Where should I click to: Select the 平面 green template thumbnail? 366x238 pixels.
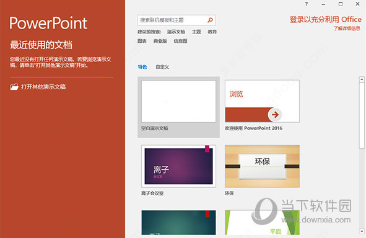[262, 223]
